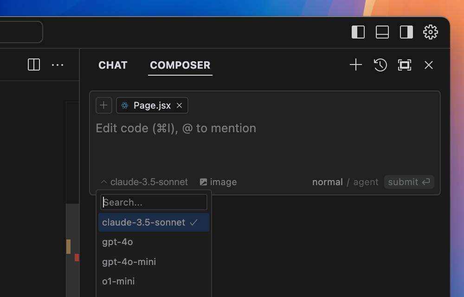Viewport: 464px width, 297px height.
Task: Attach an image via image button
Action: [x=218, y=182]
